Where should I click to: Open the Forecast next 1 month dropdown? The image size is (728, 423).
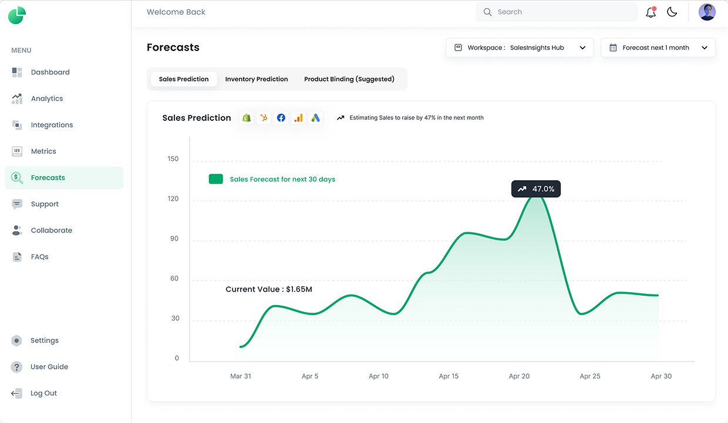click(x=658, y=48)
